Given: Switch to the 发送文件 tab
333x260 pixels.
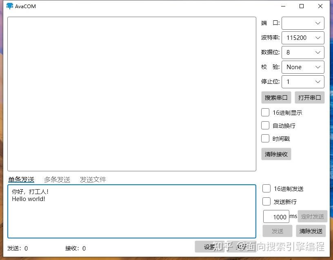Looking at the screenshot, I should (x=93, y=179).
